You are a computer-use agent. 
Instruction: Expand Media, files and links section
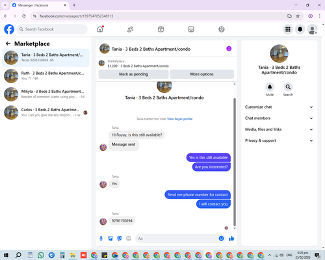coord(279,129)
